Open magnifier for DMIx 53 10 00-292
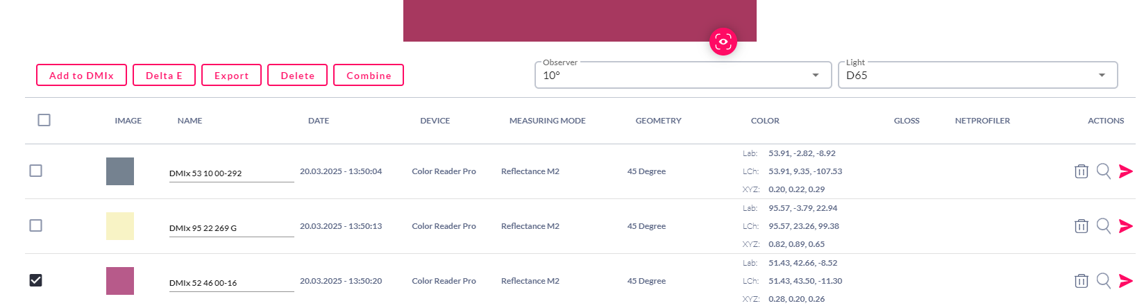 [x=1104, y=171]
